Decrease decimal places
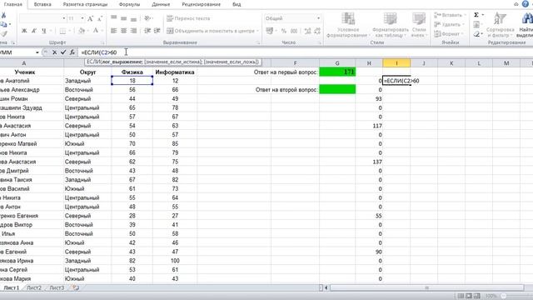The width and height of the screenshot is (533, 300). pyautogui.click(x=317, y=31)
